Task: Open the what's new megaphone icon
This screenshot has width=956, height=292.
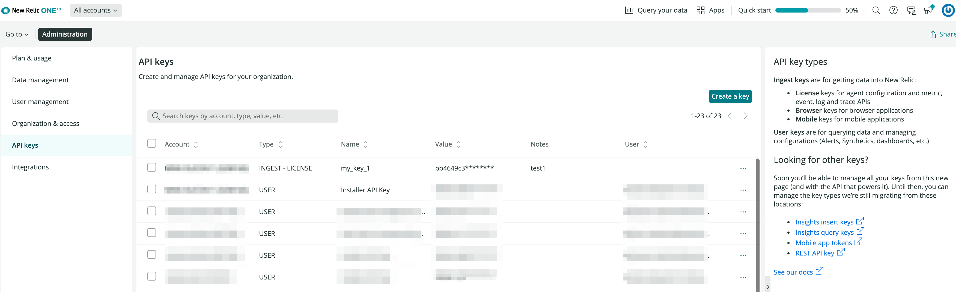Action: [928, 10]
